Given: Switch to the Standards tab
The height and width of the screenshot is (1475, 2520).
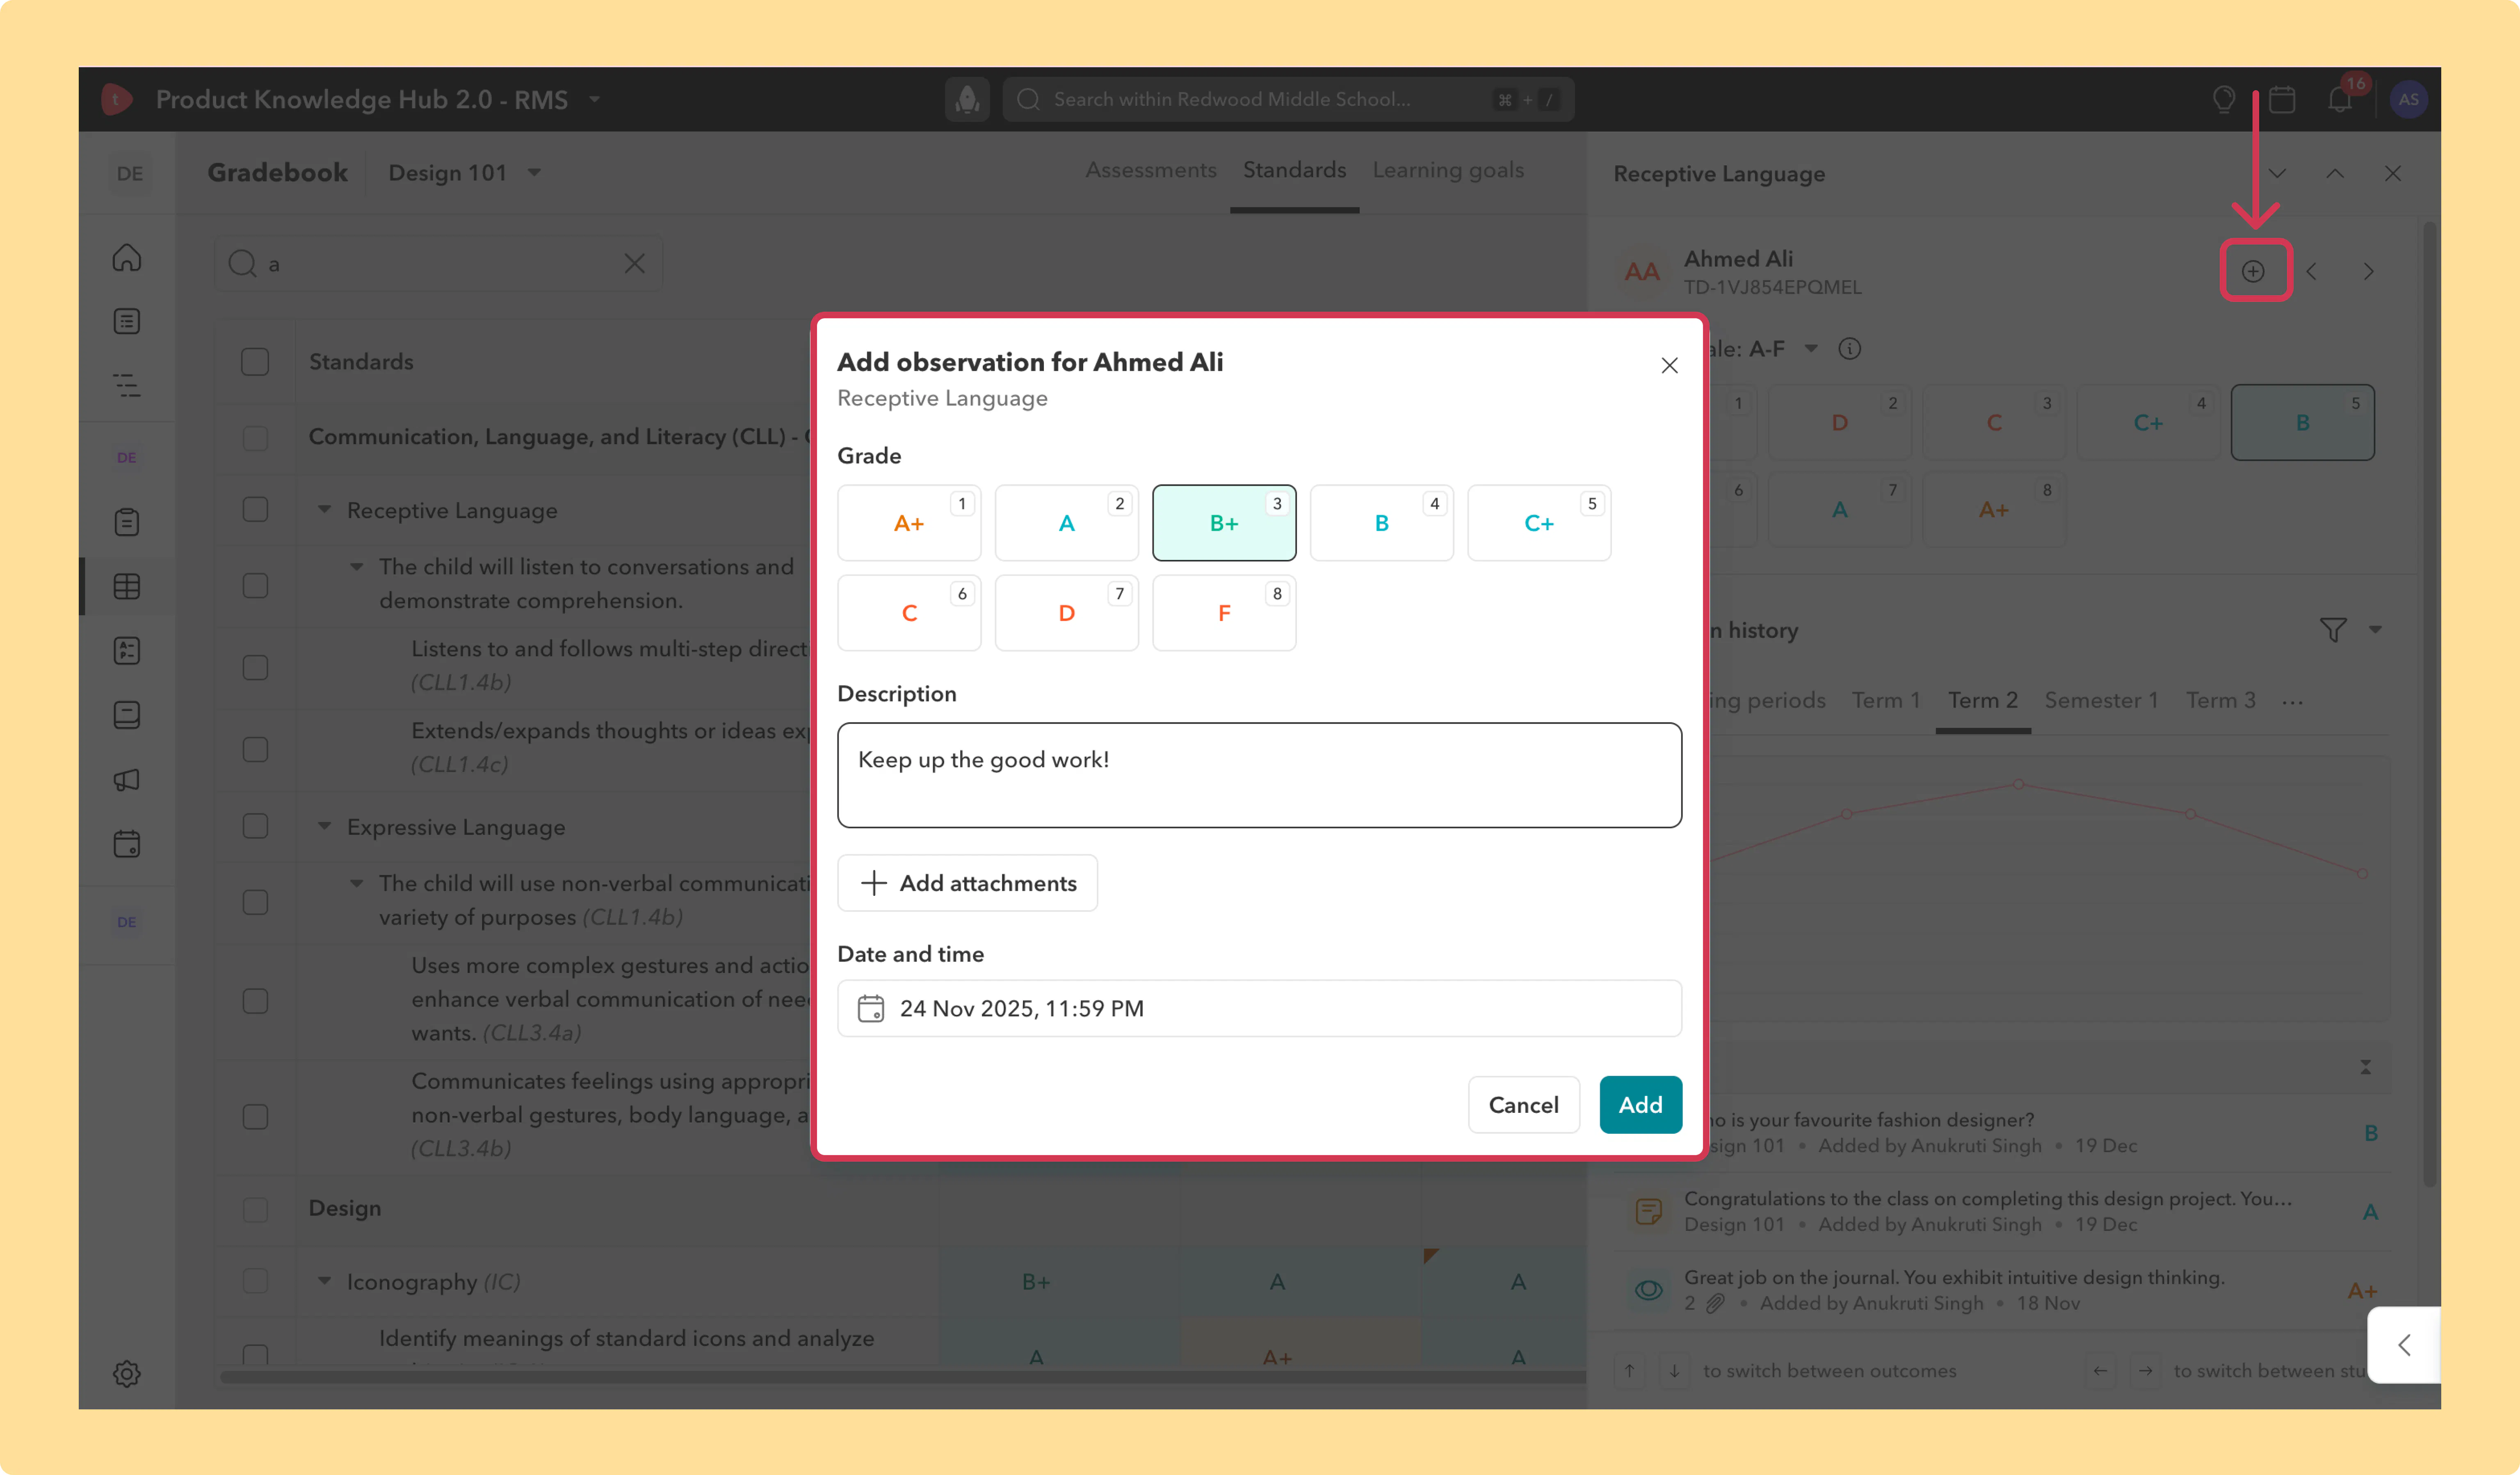Looking at the screenshot, I should [1294, 171].
